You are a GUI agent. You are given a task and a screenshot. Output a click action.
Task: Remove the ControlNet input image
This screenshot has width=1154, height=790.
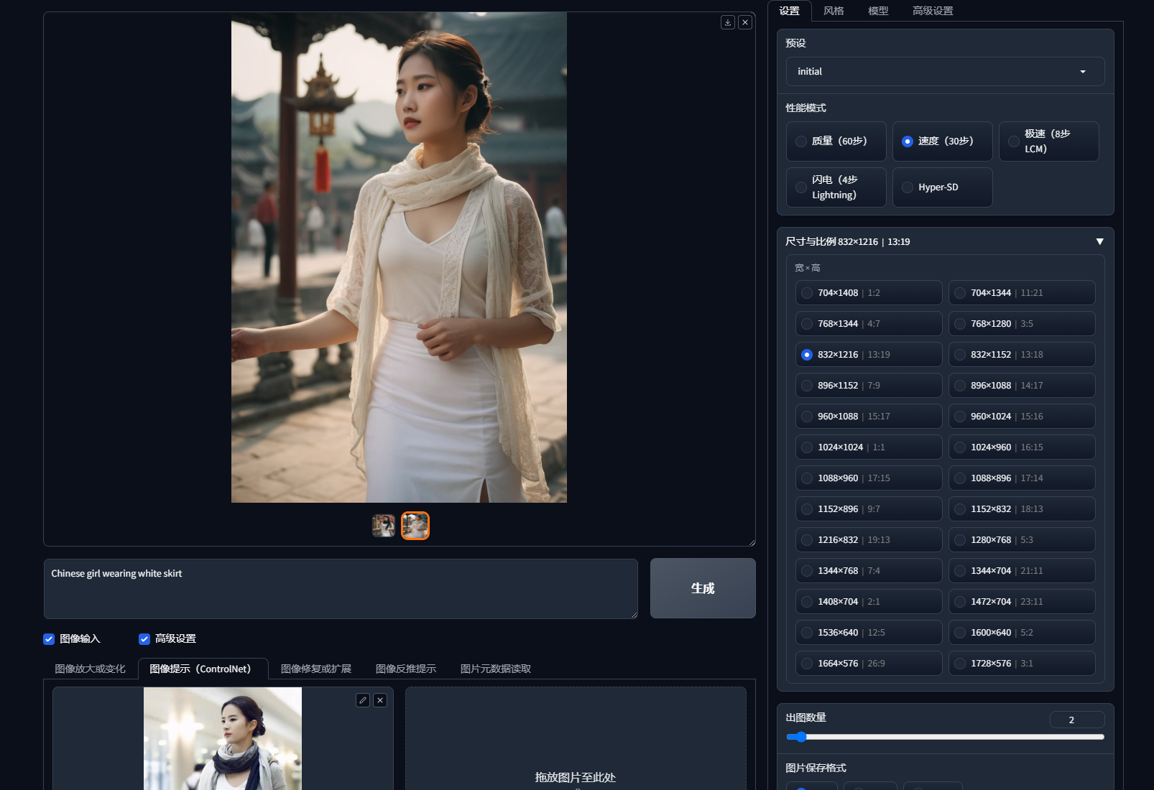pyautogui.click(x=380, y=700)
